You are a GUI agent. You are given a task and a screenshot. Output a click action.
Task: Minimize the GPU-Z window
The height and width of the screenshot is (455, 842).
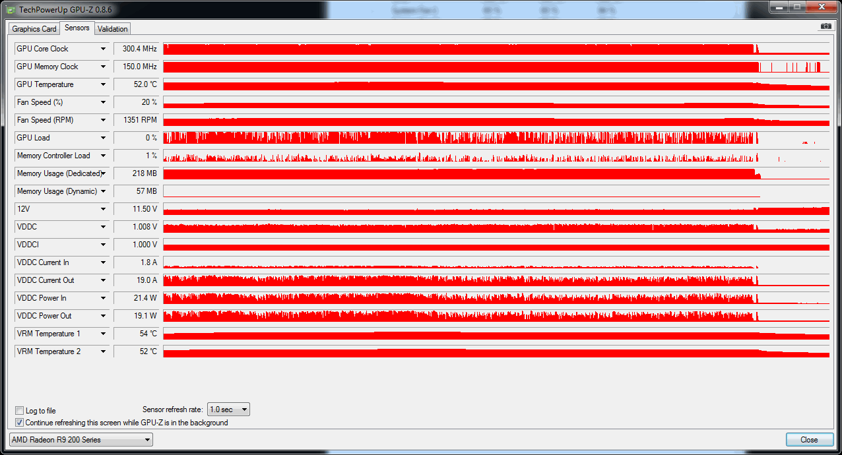coord(779,7)
